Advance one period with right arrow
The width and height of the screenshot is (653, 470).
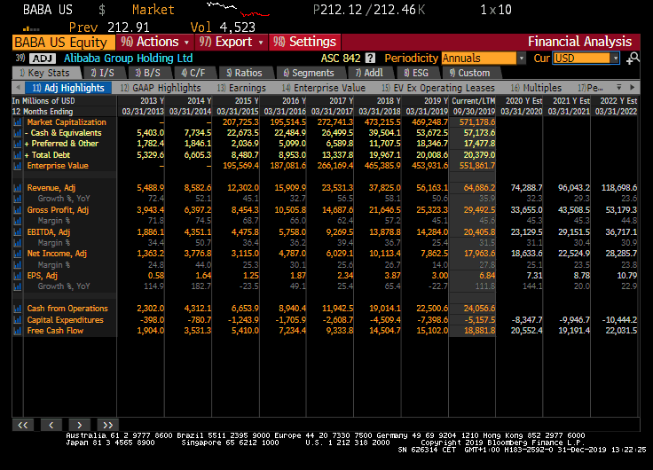[80, 425]
